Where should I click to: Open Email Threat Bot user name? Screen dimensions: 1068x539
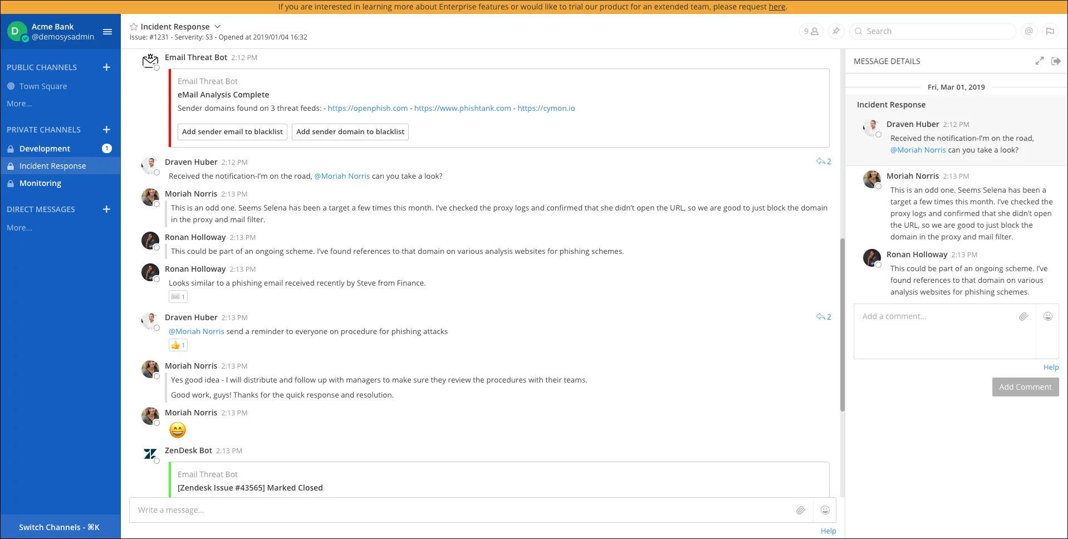tap(196, 57)
